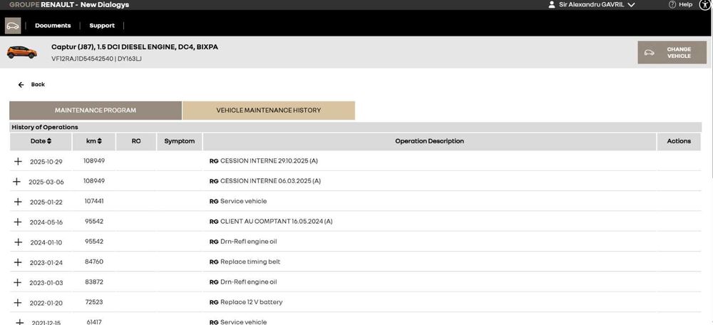Expand the 2023-01-24 timing belt row
Screen dimensions: 713x325
pos(18,262)
